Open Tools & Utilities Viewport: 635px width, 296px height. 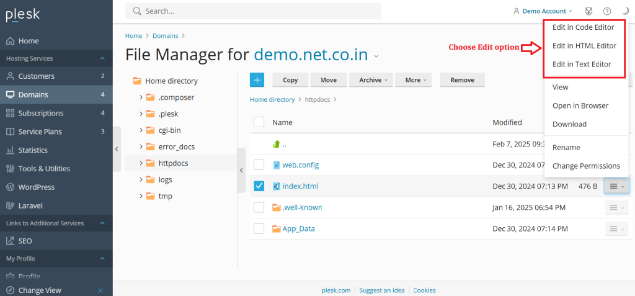coord(56,169)
